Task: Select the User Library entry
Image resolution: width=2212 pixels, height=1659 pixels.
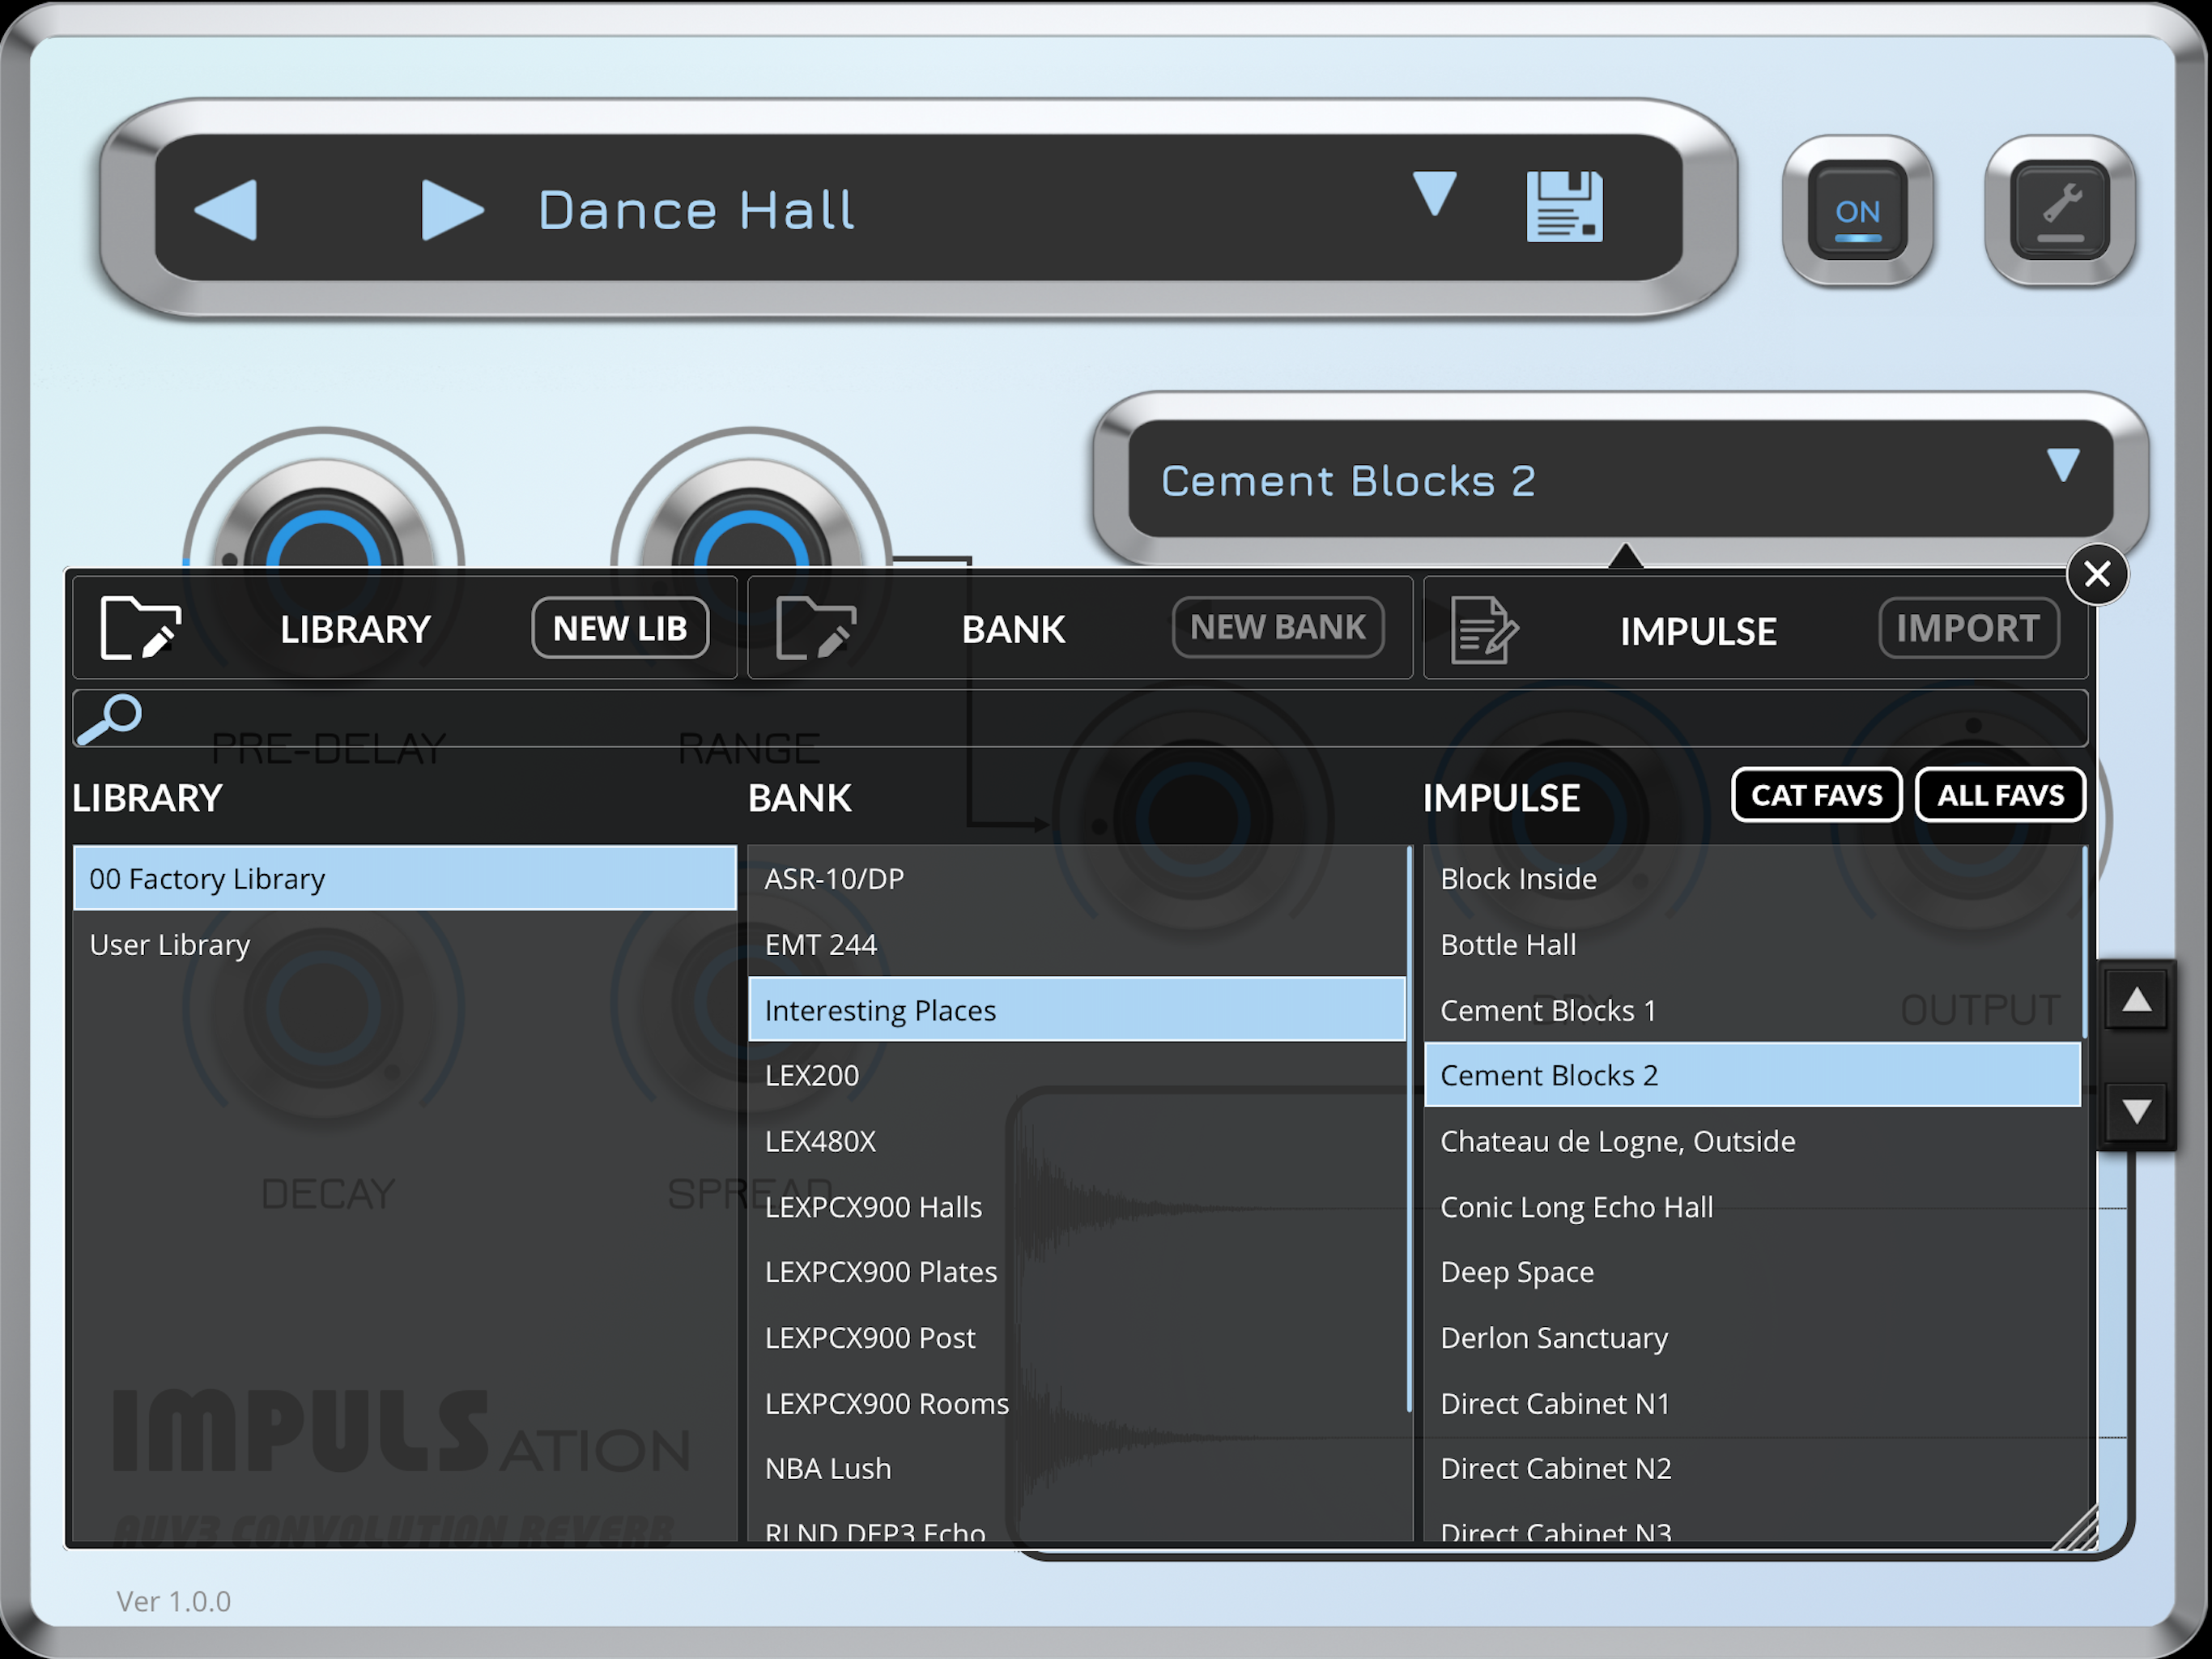Action: (x=170, y=945)
